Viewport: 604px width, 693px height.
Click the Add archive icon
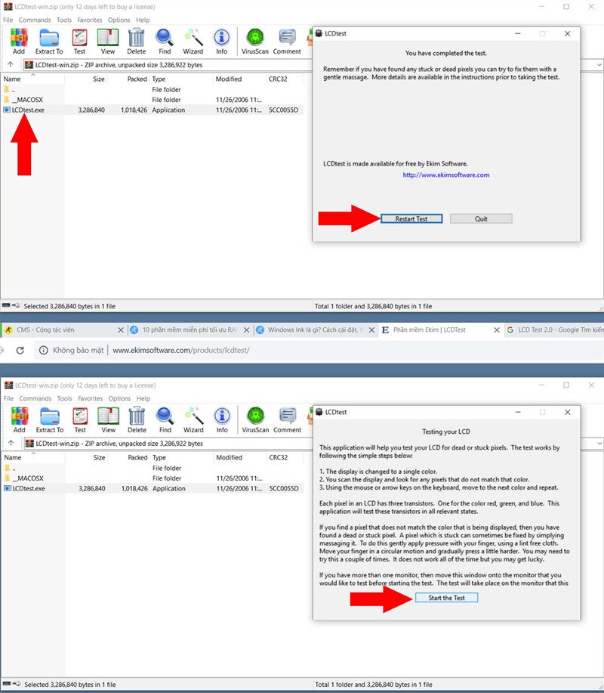click(x=18, y=42)
